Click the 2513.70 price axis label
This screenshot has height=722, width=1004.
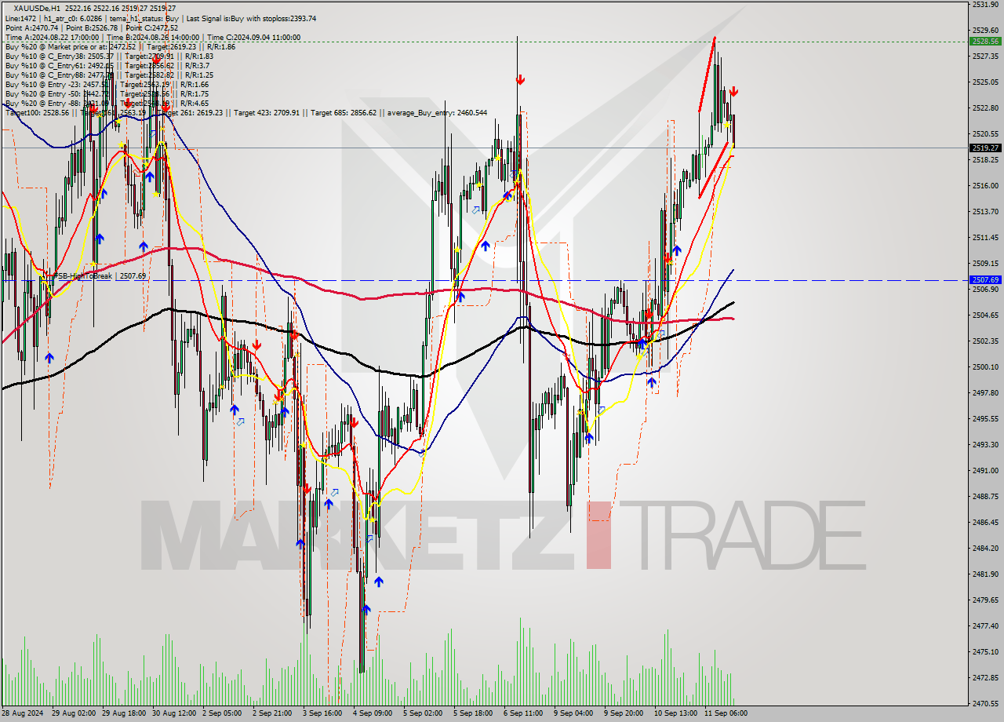point(985,211)
